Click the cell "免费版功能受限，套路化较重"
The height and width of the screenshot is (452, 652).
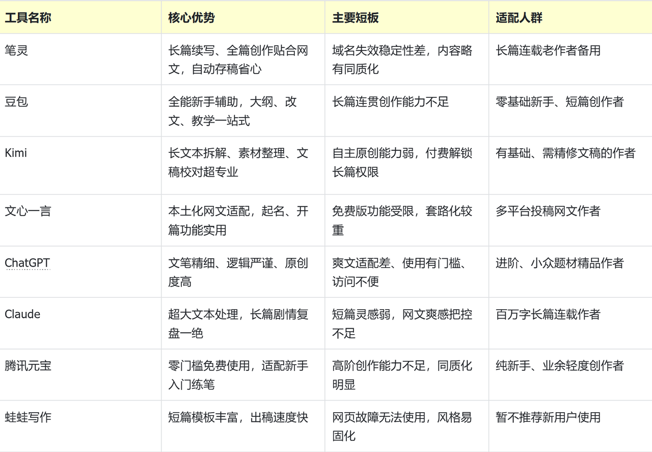point(407,220)
